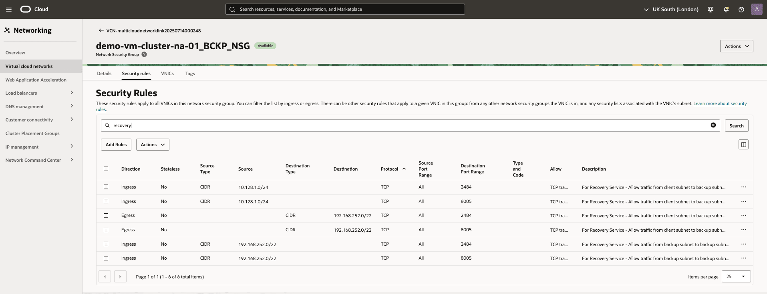Open the page-level Actions dropdown
The height and width of the screenshot is (294, 767).
tap(737, 46)
